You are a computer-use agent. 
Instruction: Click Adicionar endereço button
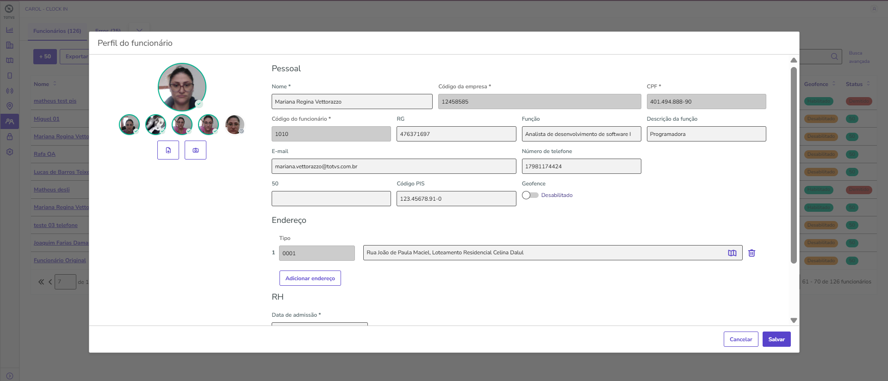click(310, 278)
